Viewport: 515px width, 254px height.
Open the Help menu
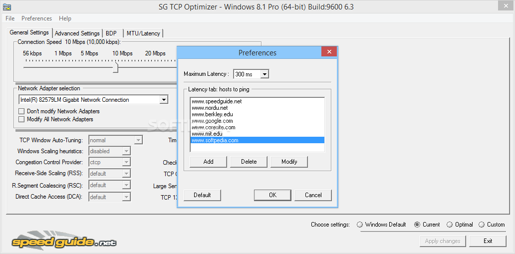coord(65,18)
